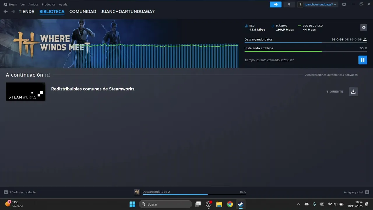This screenshot has width=373, height=210.
Task: Open the notifications bell
Action: coord(289,4)
